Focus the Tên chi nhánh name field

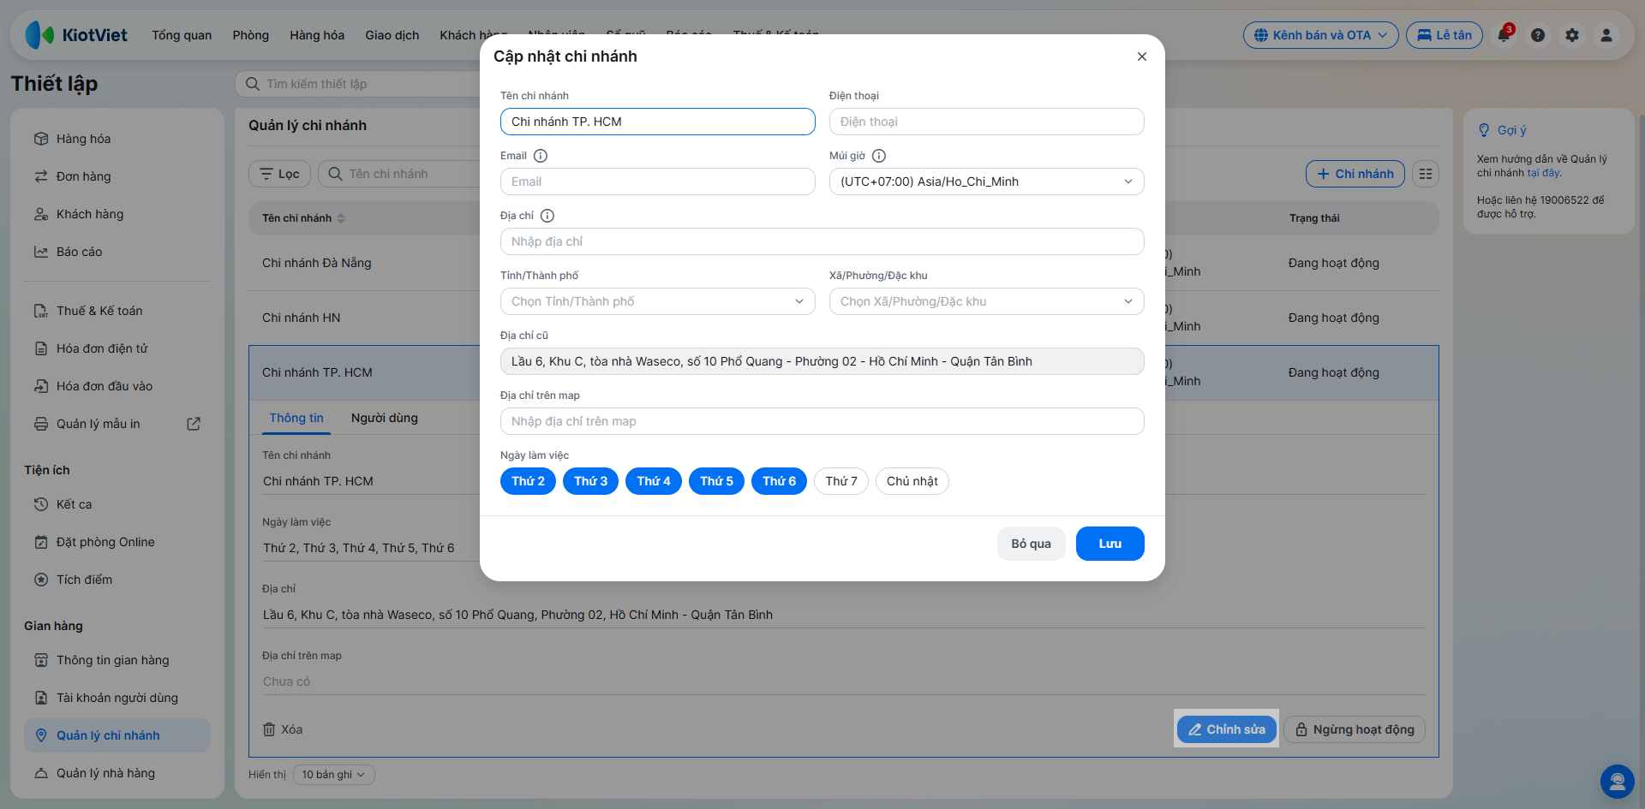[x=657, y=122]
